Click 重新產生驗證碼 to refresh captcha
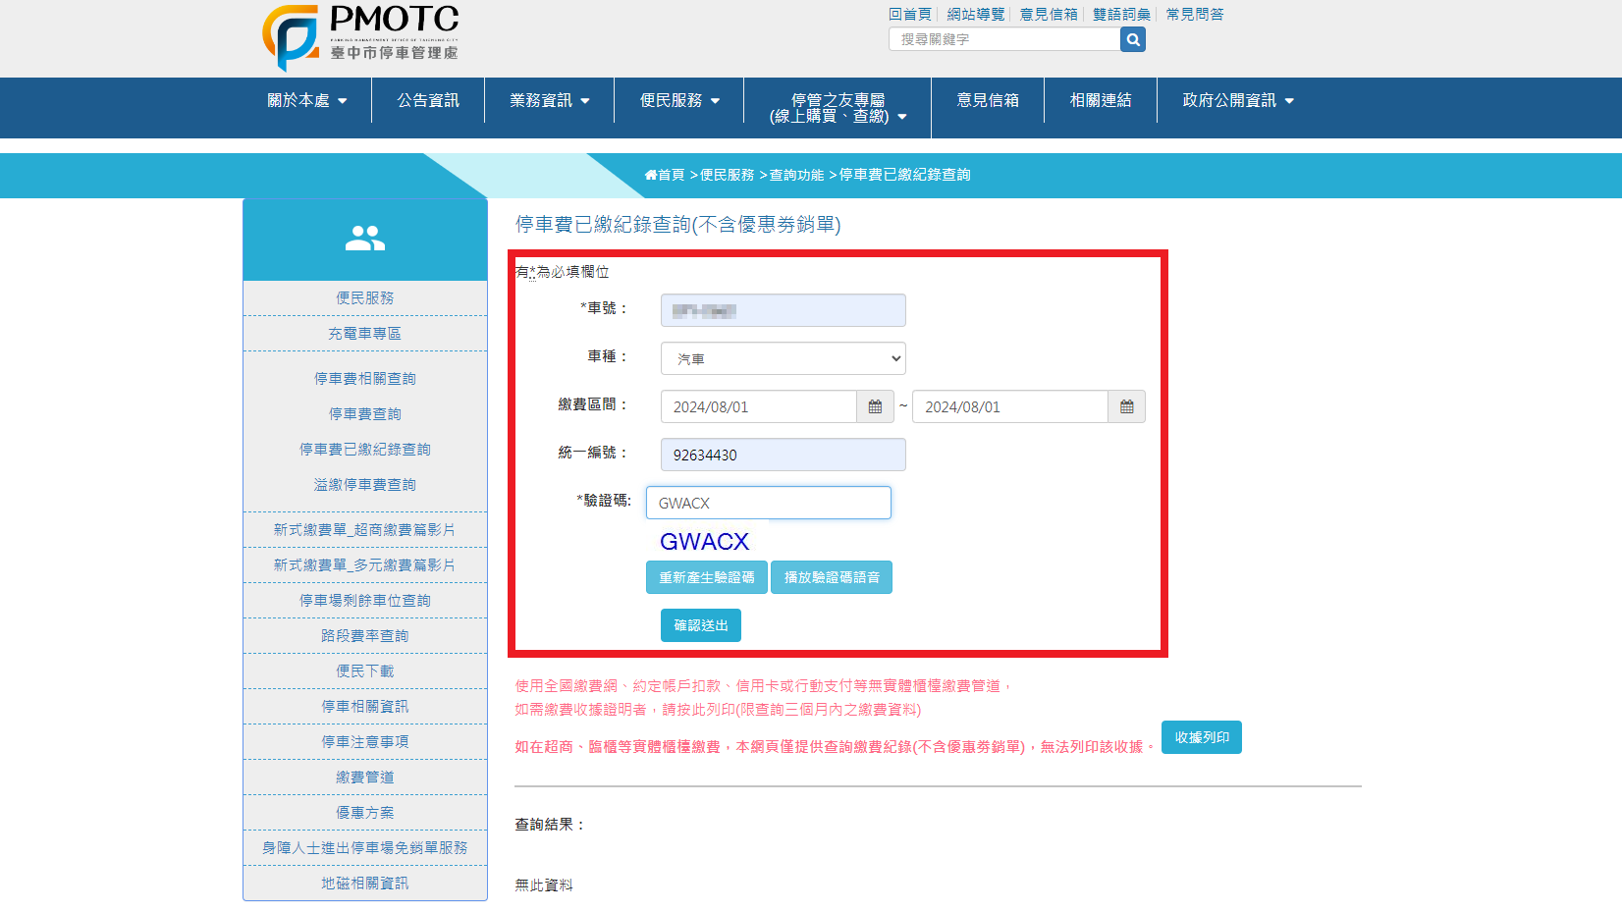Image resolution: width=1622 pixels, height=912 pixels. (x=706, y=577)
